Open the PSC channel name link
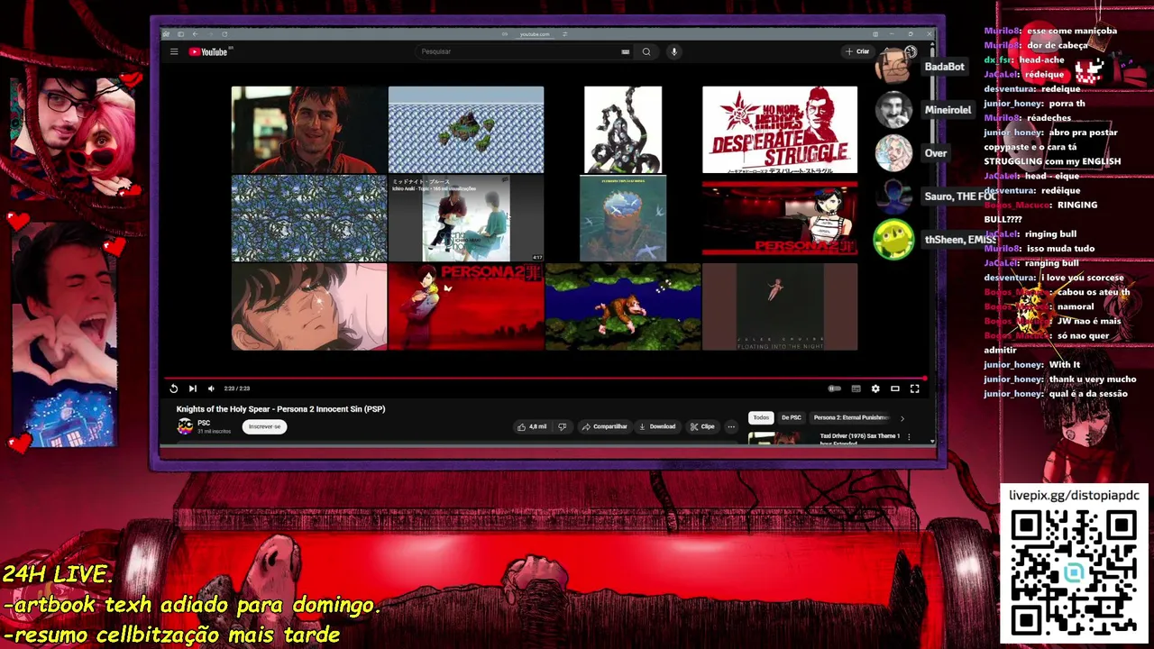This screenshot has height=649, width=1154. click(204, 423)
